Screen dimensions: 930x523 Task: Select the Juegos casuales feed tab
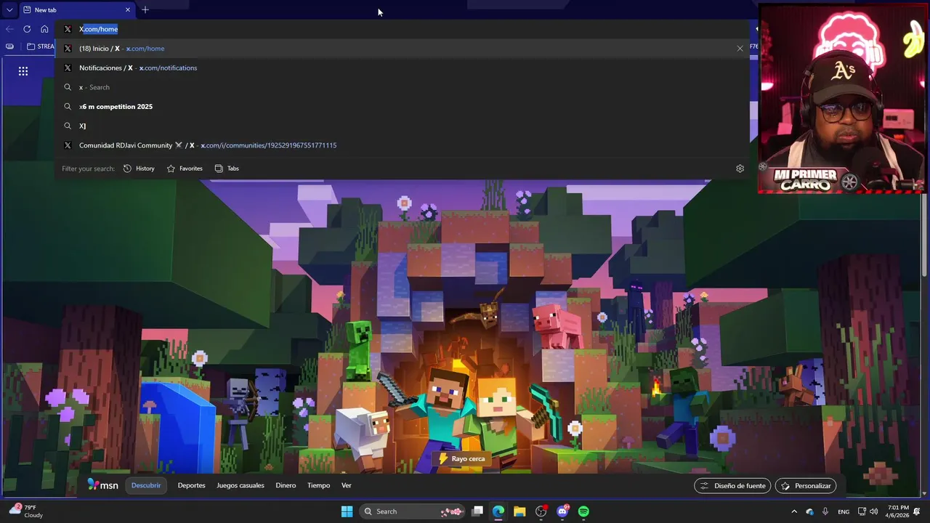(240, 485)
